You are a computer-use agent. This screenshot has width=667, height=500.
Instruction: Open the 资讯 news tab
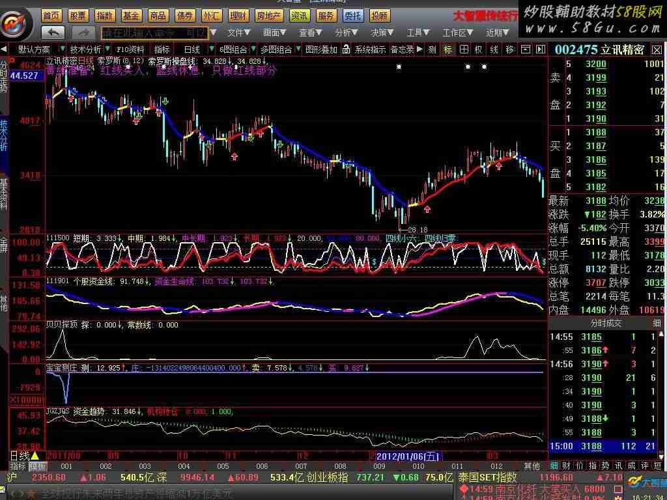299,16
